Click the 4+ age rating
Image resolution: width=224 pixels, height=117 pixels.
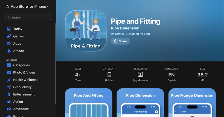pyautogui.click(x=78, y=75)
